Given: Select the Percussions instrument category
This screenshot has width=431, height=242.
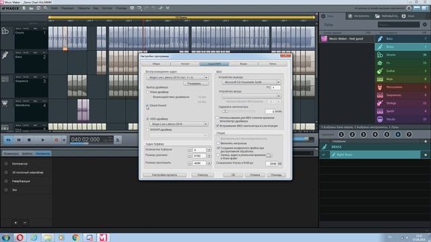Looking at the screenshot, I should click(402, 87).
